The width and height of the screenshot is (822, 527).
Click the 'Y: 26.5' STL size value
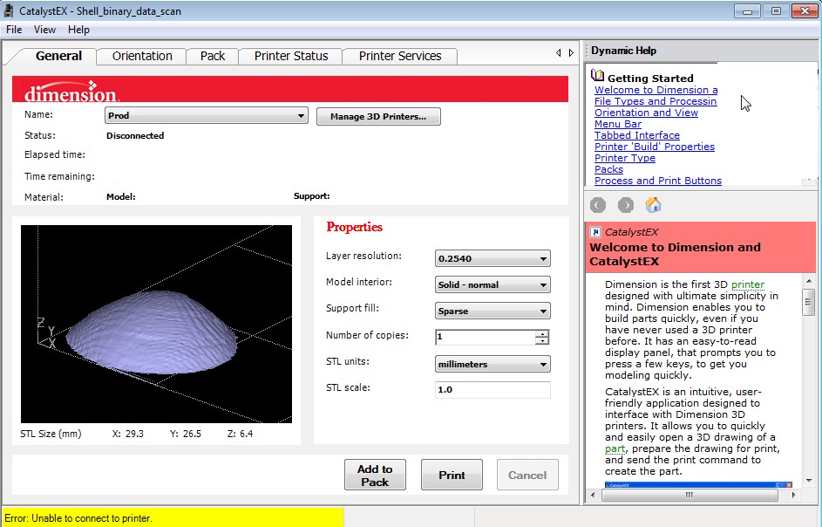point(186,434)
